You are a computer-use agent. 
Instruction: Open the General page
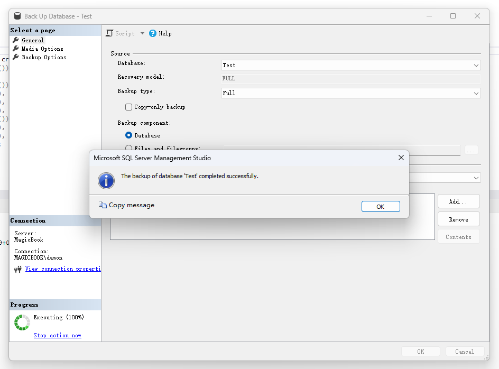(x=33, y=40)
